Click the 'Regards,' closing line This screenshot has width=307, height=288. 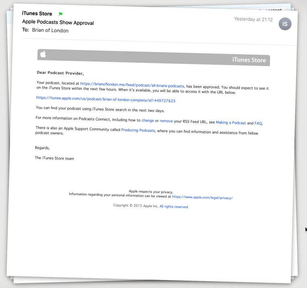(42, 148)
